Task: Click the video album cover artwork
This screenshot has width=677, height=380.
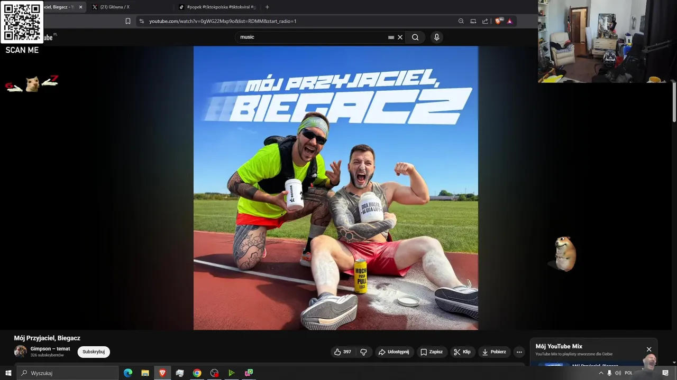Action: coord(336,188)
